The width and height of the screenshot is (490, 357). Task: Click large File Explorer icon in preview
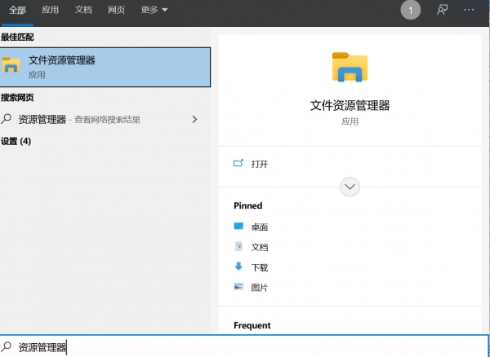(x=350, y=67)
